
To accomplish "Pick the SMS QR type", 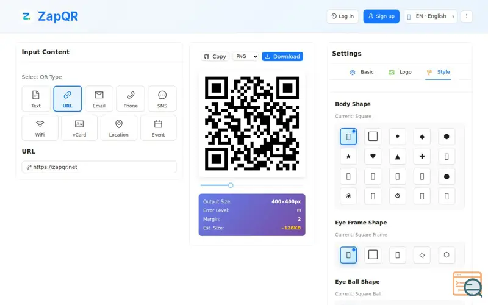I will (x=162, y=99).
